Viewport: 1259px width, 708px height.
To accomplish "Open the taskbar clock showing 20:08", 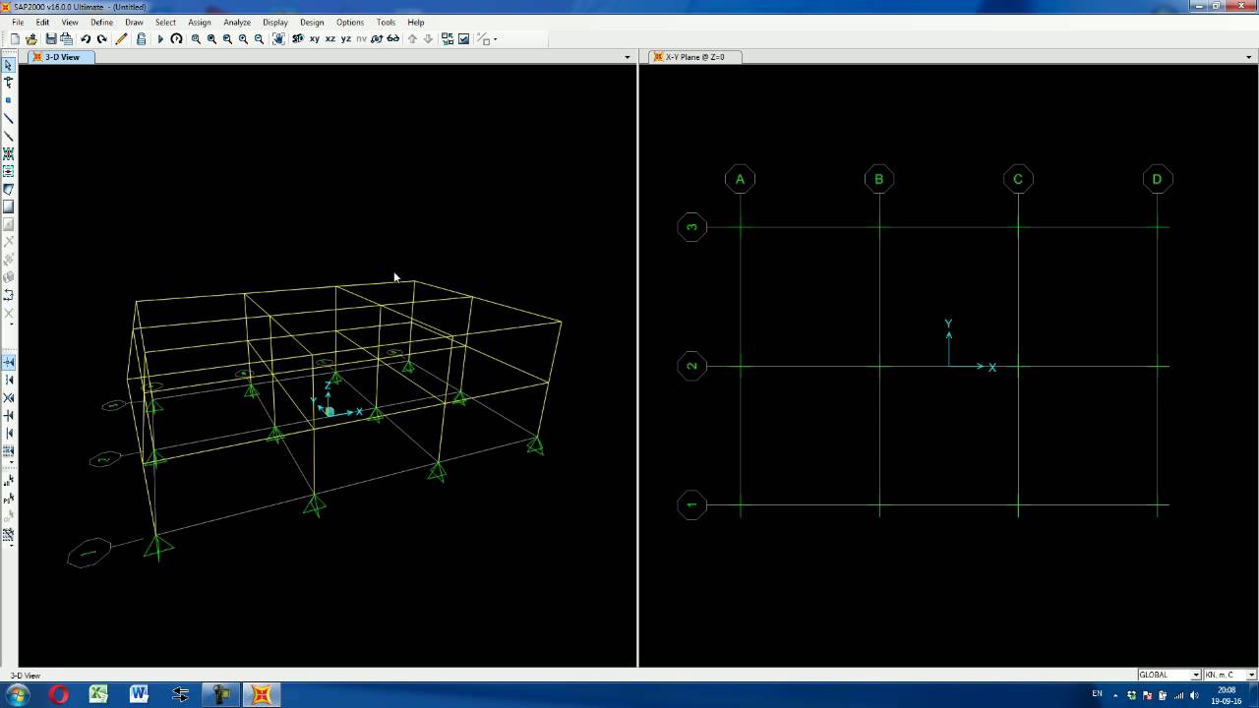I will tap(1227, 695).
